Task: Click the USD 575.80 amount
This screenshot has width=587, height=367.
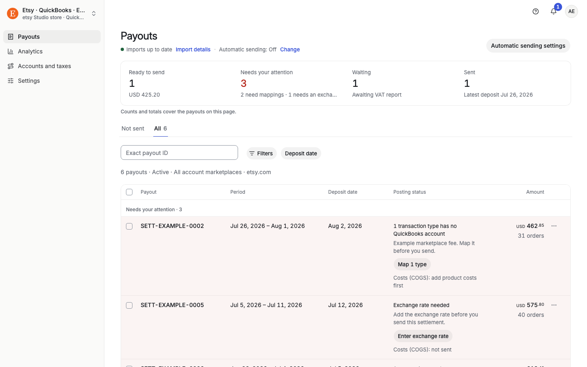Action: (530, 305)
